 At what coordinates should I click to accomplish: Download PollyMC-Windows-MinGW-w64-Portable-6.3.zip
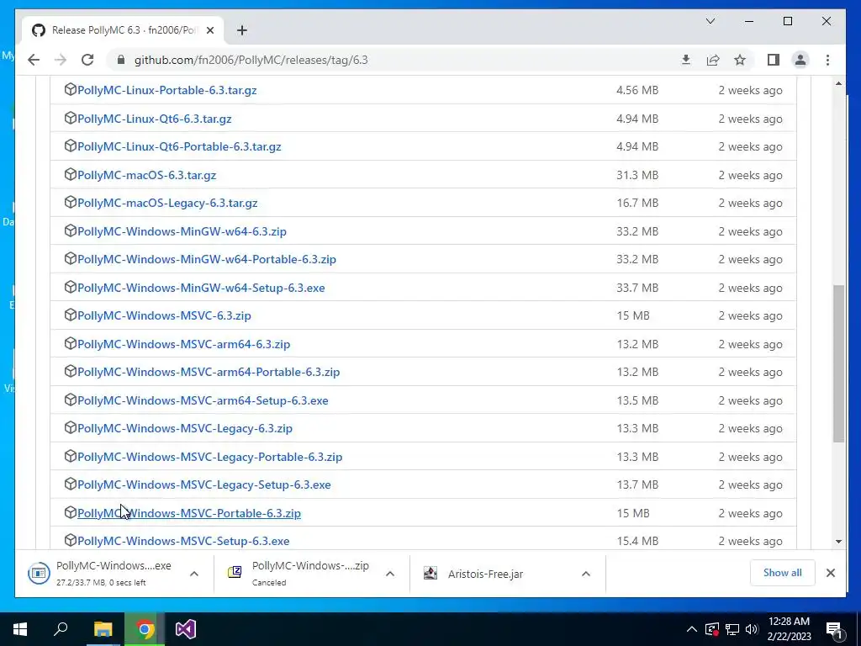[207, 259]
